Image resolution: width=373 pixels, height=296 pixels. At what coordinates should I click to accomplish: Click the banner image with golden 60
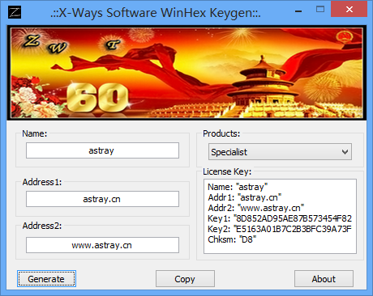tap(186, 73)
